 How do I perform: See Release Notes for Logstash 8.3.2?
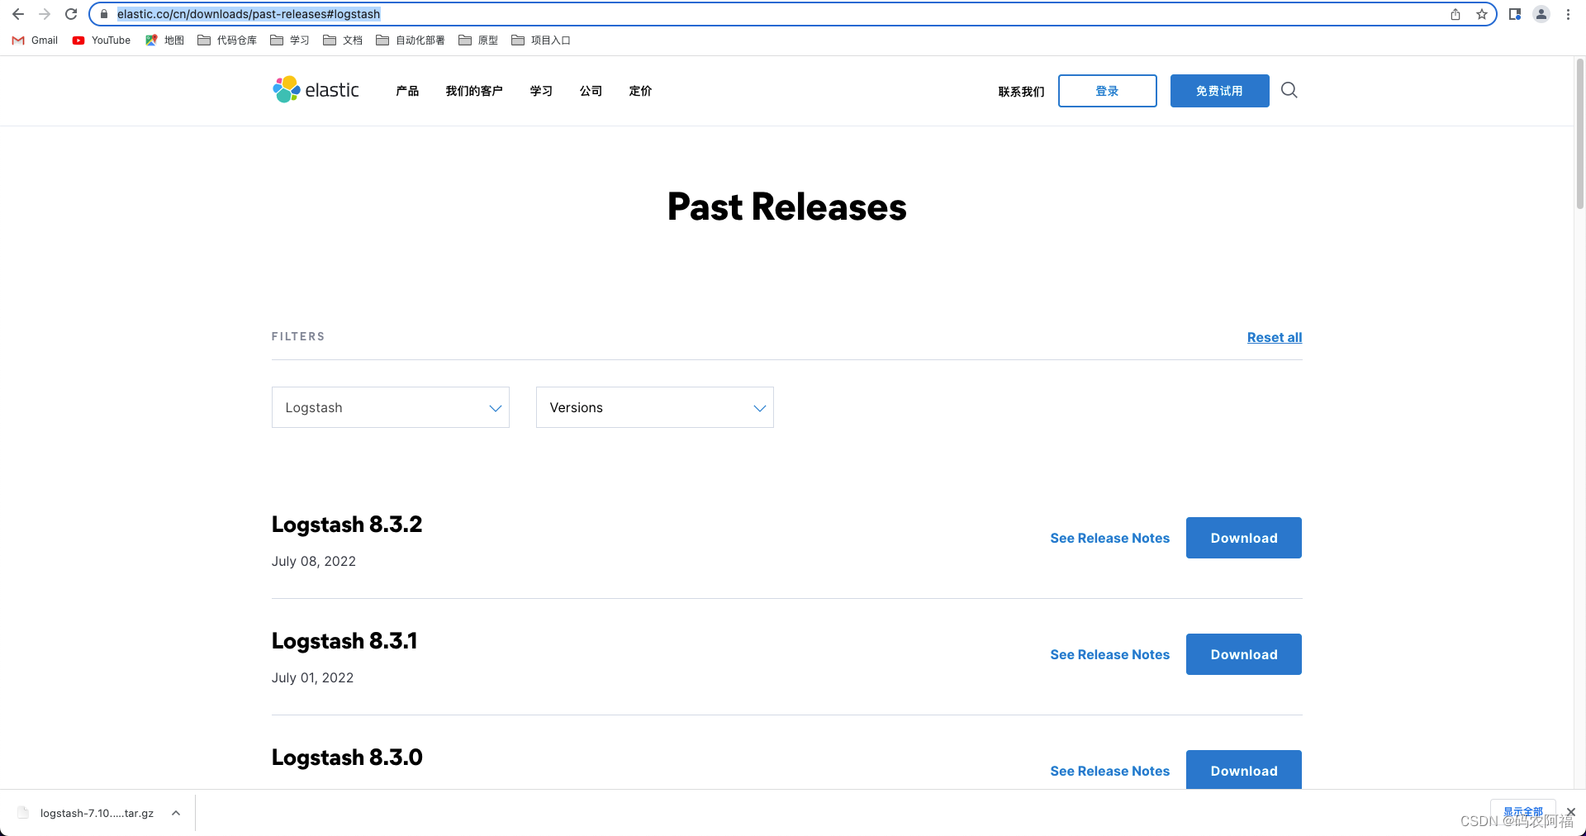1110,538
